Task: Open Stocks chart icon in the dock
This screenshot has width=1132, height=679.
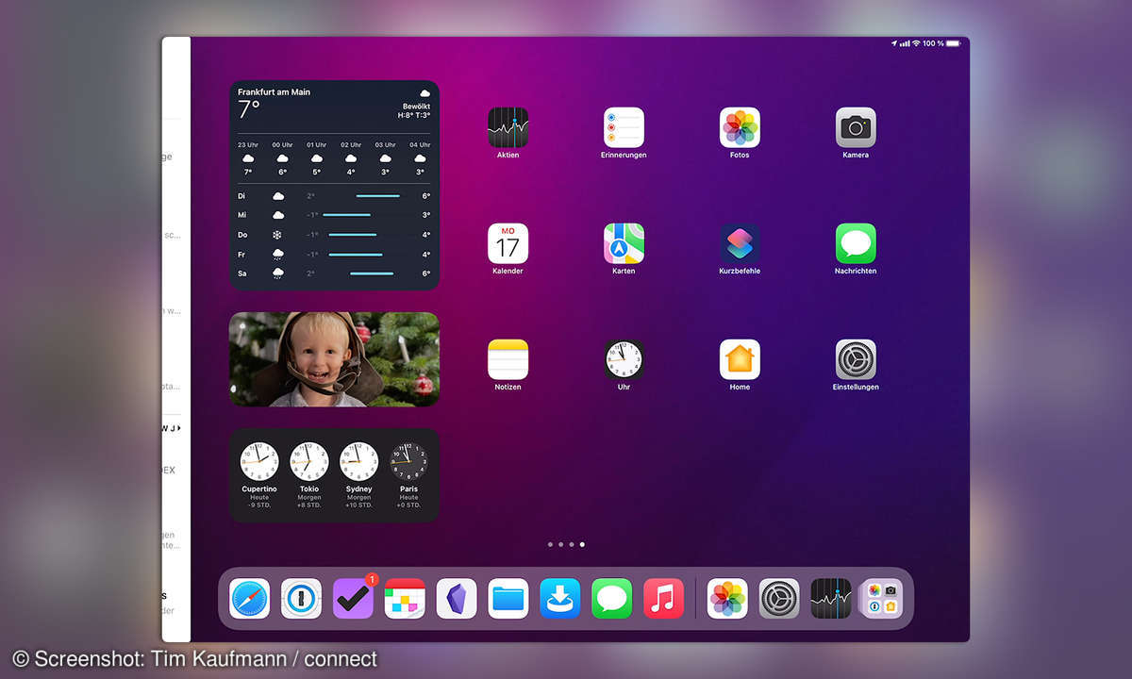Action: (x=831, y=599)
